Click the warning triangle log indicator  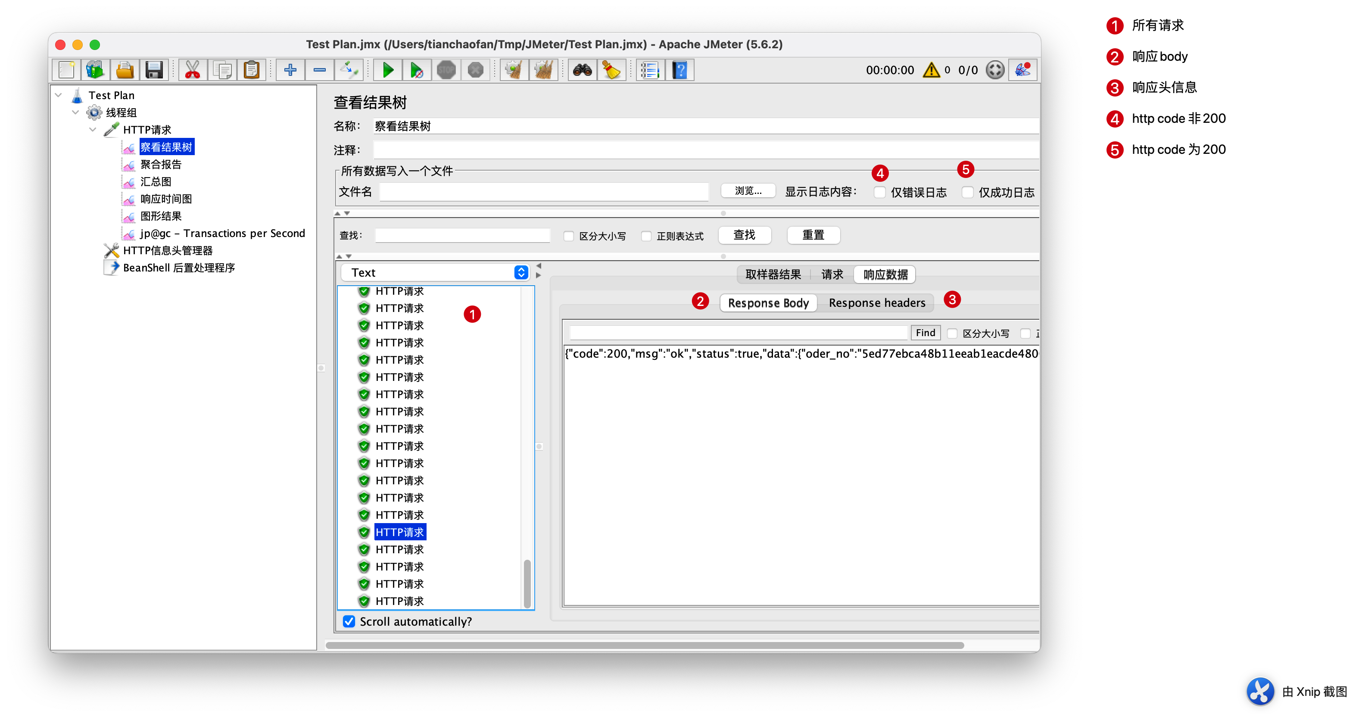click(x=931, y=70)
